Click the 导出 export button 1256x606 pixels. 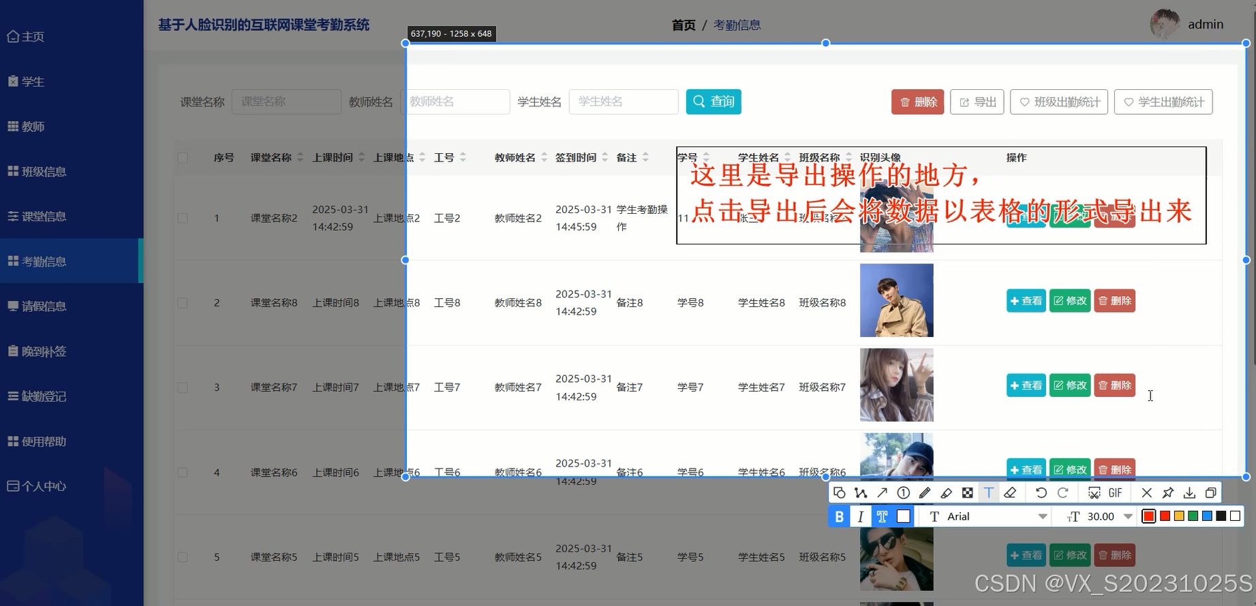(x=977, y=102)
